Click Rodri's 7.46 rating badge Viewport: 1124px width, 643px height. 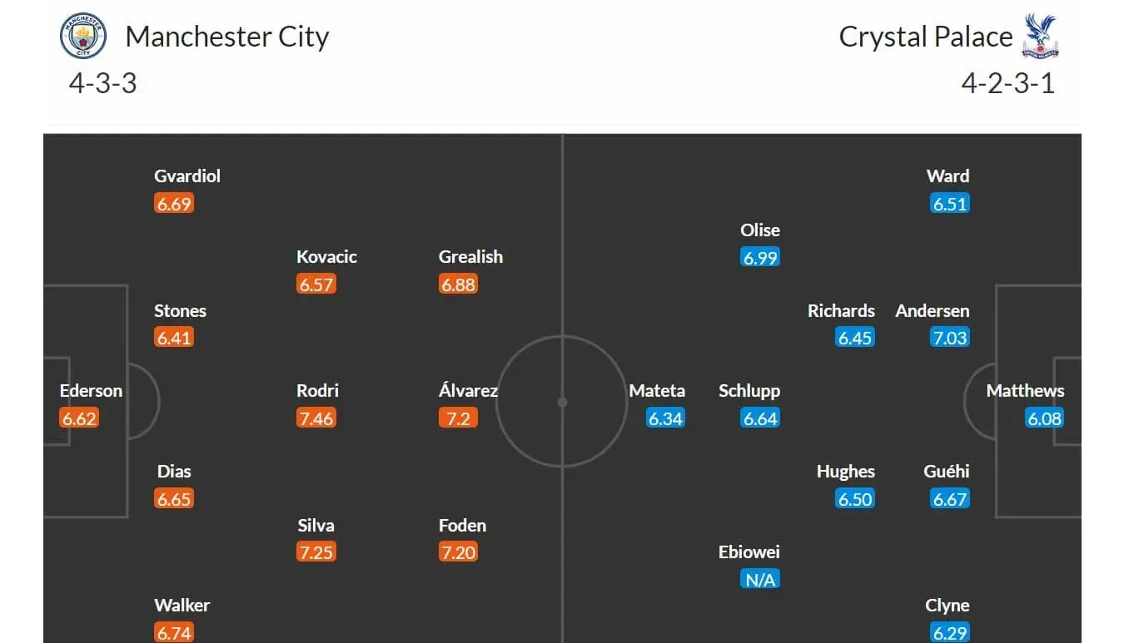point(316,418)
